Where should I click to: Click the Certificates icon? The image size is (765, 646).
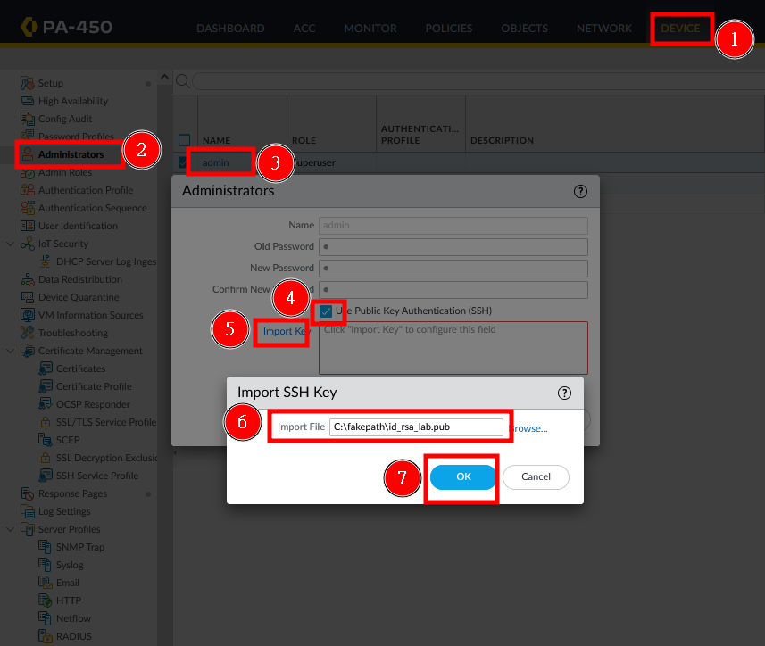click(x=46, y=369)
